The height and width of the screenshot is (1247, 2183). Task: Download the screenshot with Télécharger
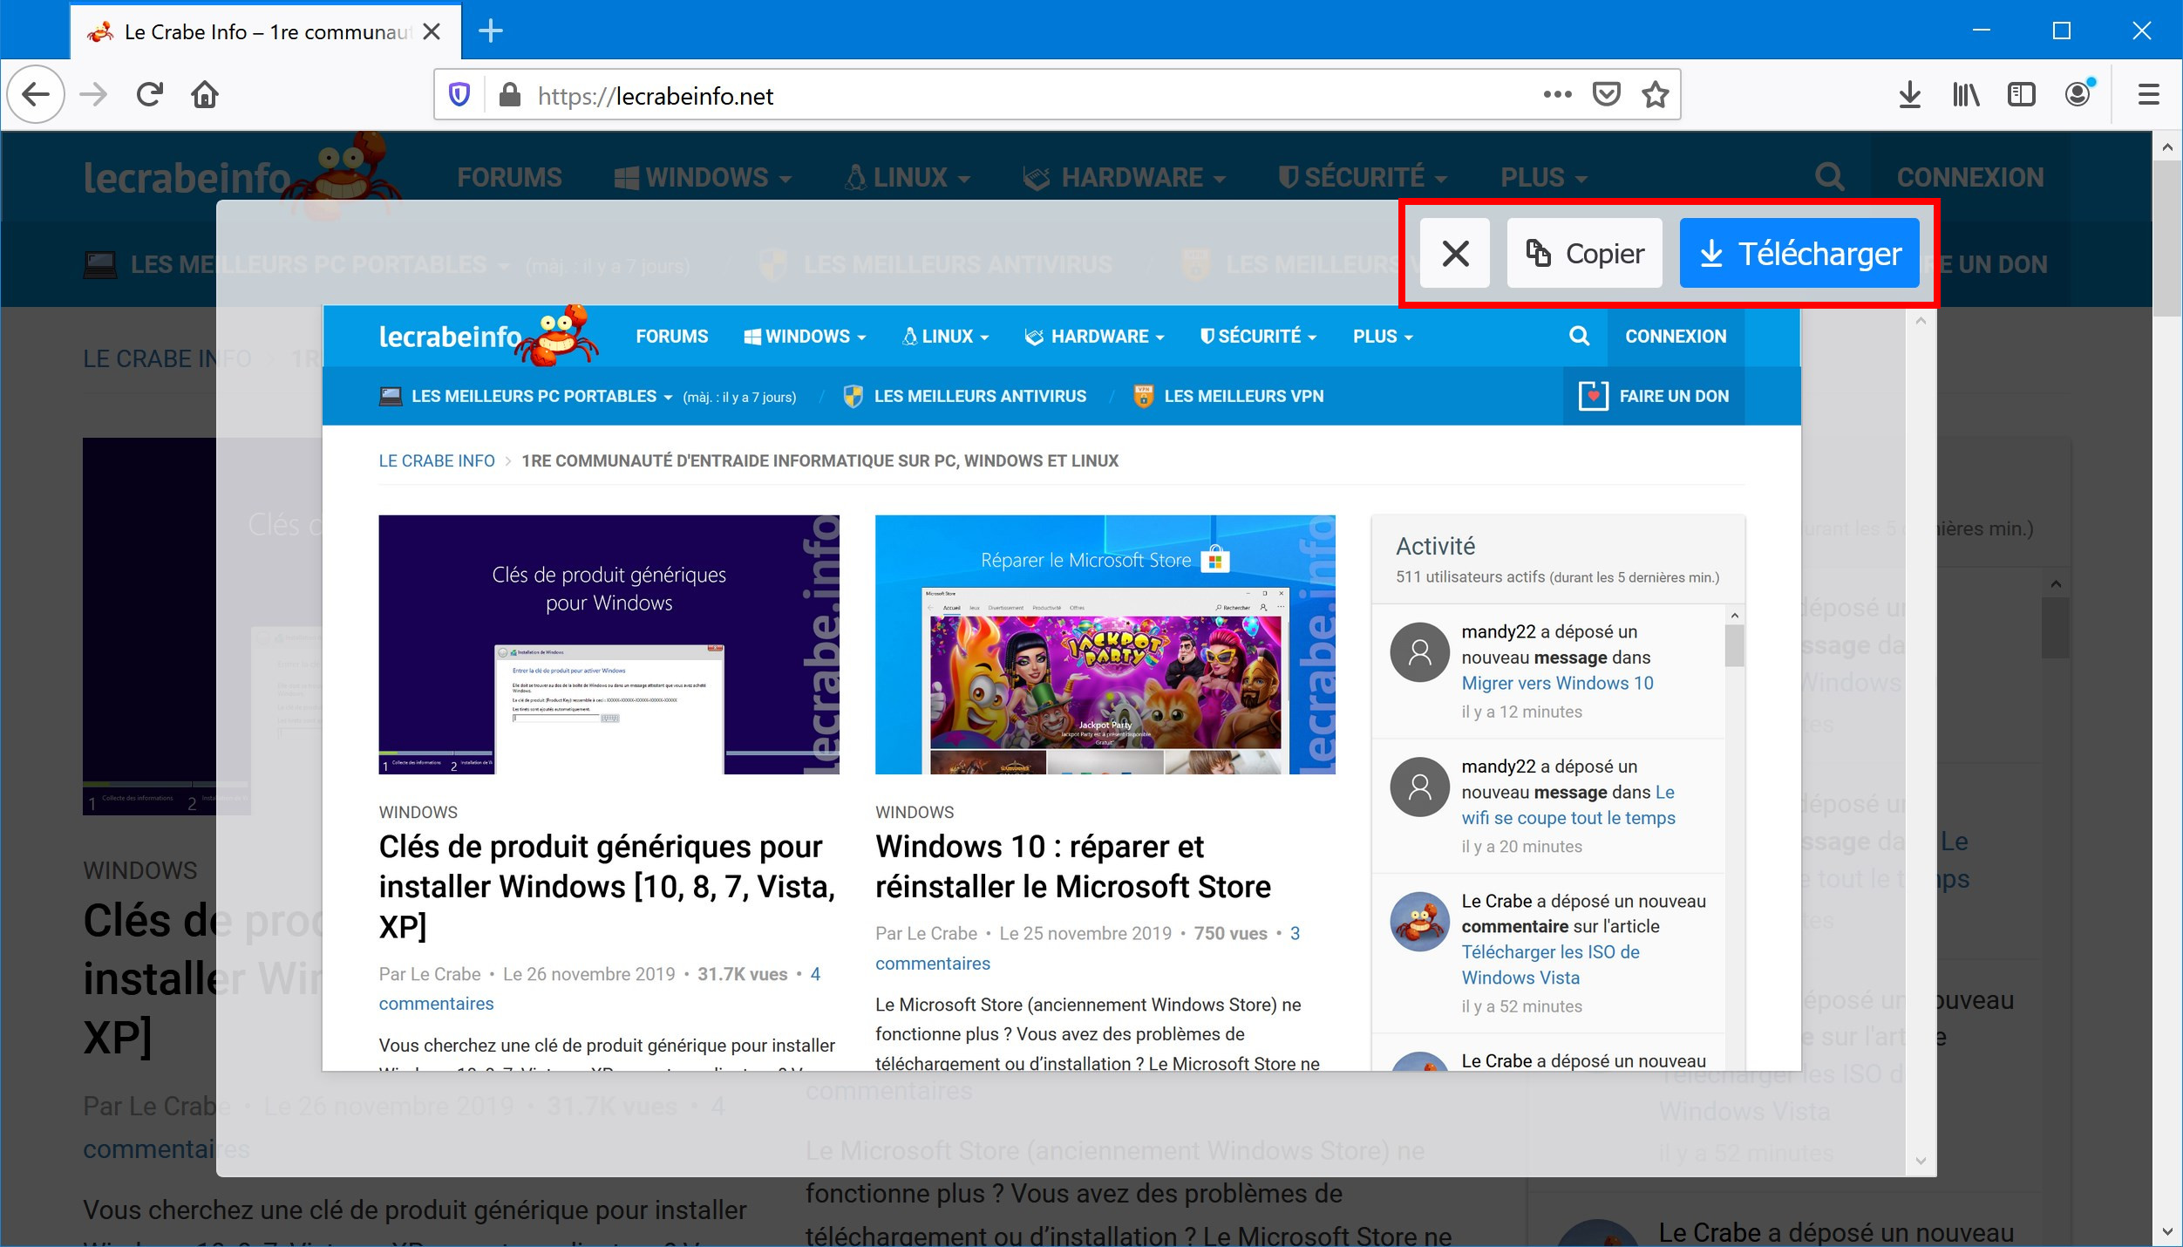1799,253
